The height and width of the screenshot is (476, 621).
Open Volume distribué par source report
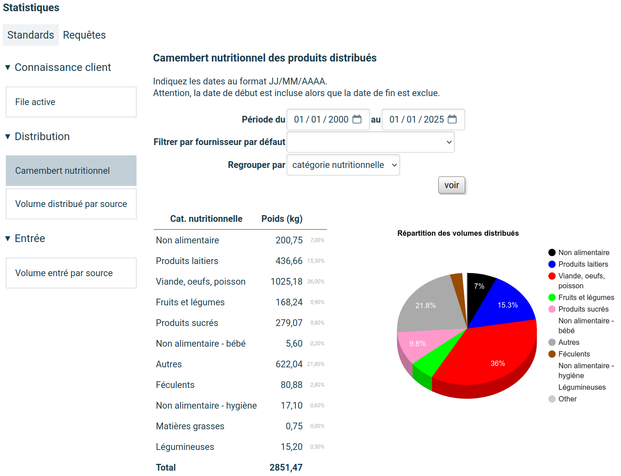coord(71,204)
